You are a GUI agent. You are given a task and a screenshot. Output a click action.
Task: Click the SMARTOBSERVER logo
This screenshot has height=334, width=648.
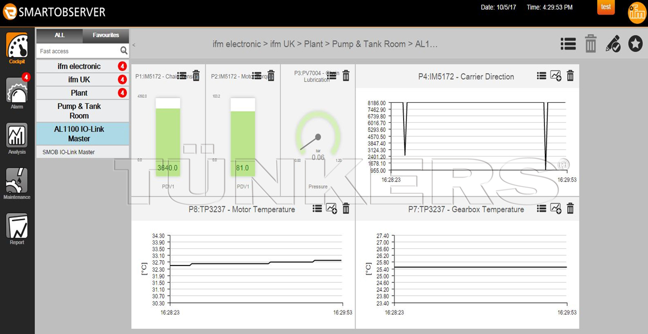[x=54, y=12]
